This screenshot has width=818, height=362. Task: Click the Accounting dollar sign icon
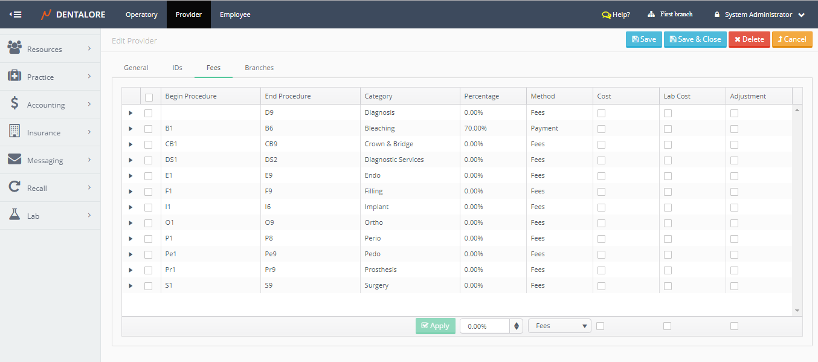click(14, 104)
